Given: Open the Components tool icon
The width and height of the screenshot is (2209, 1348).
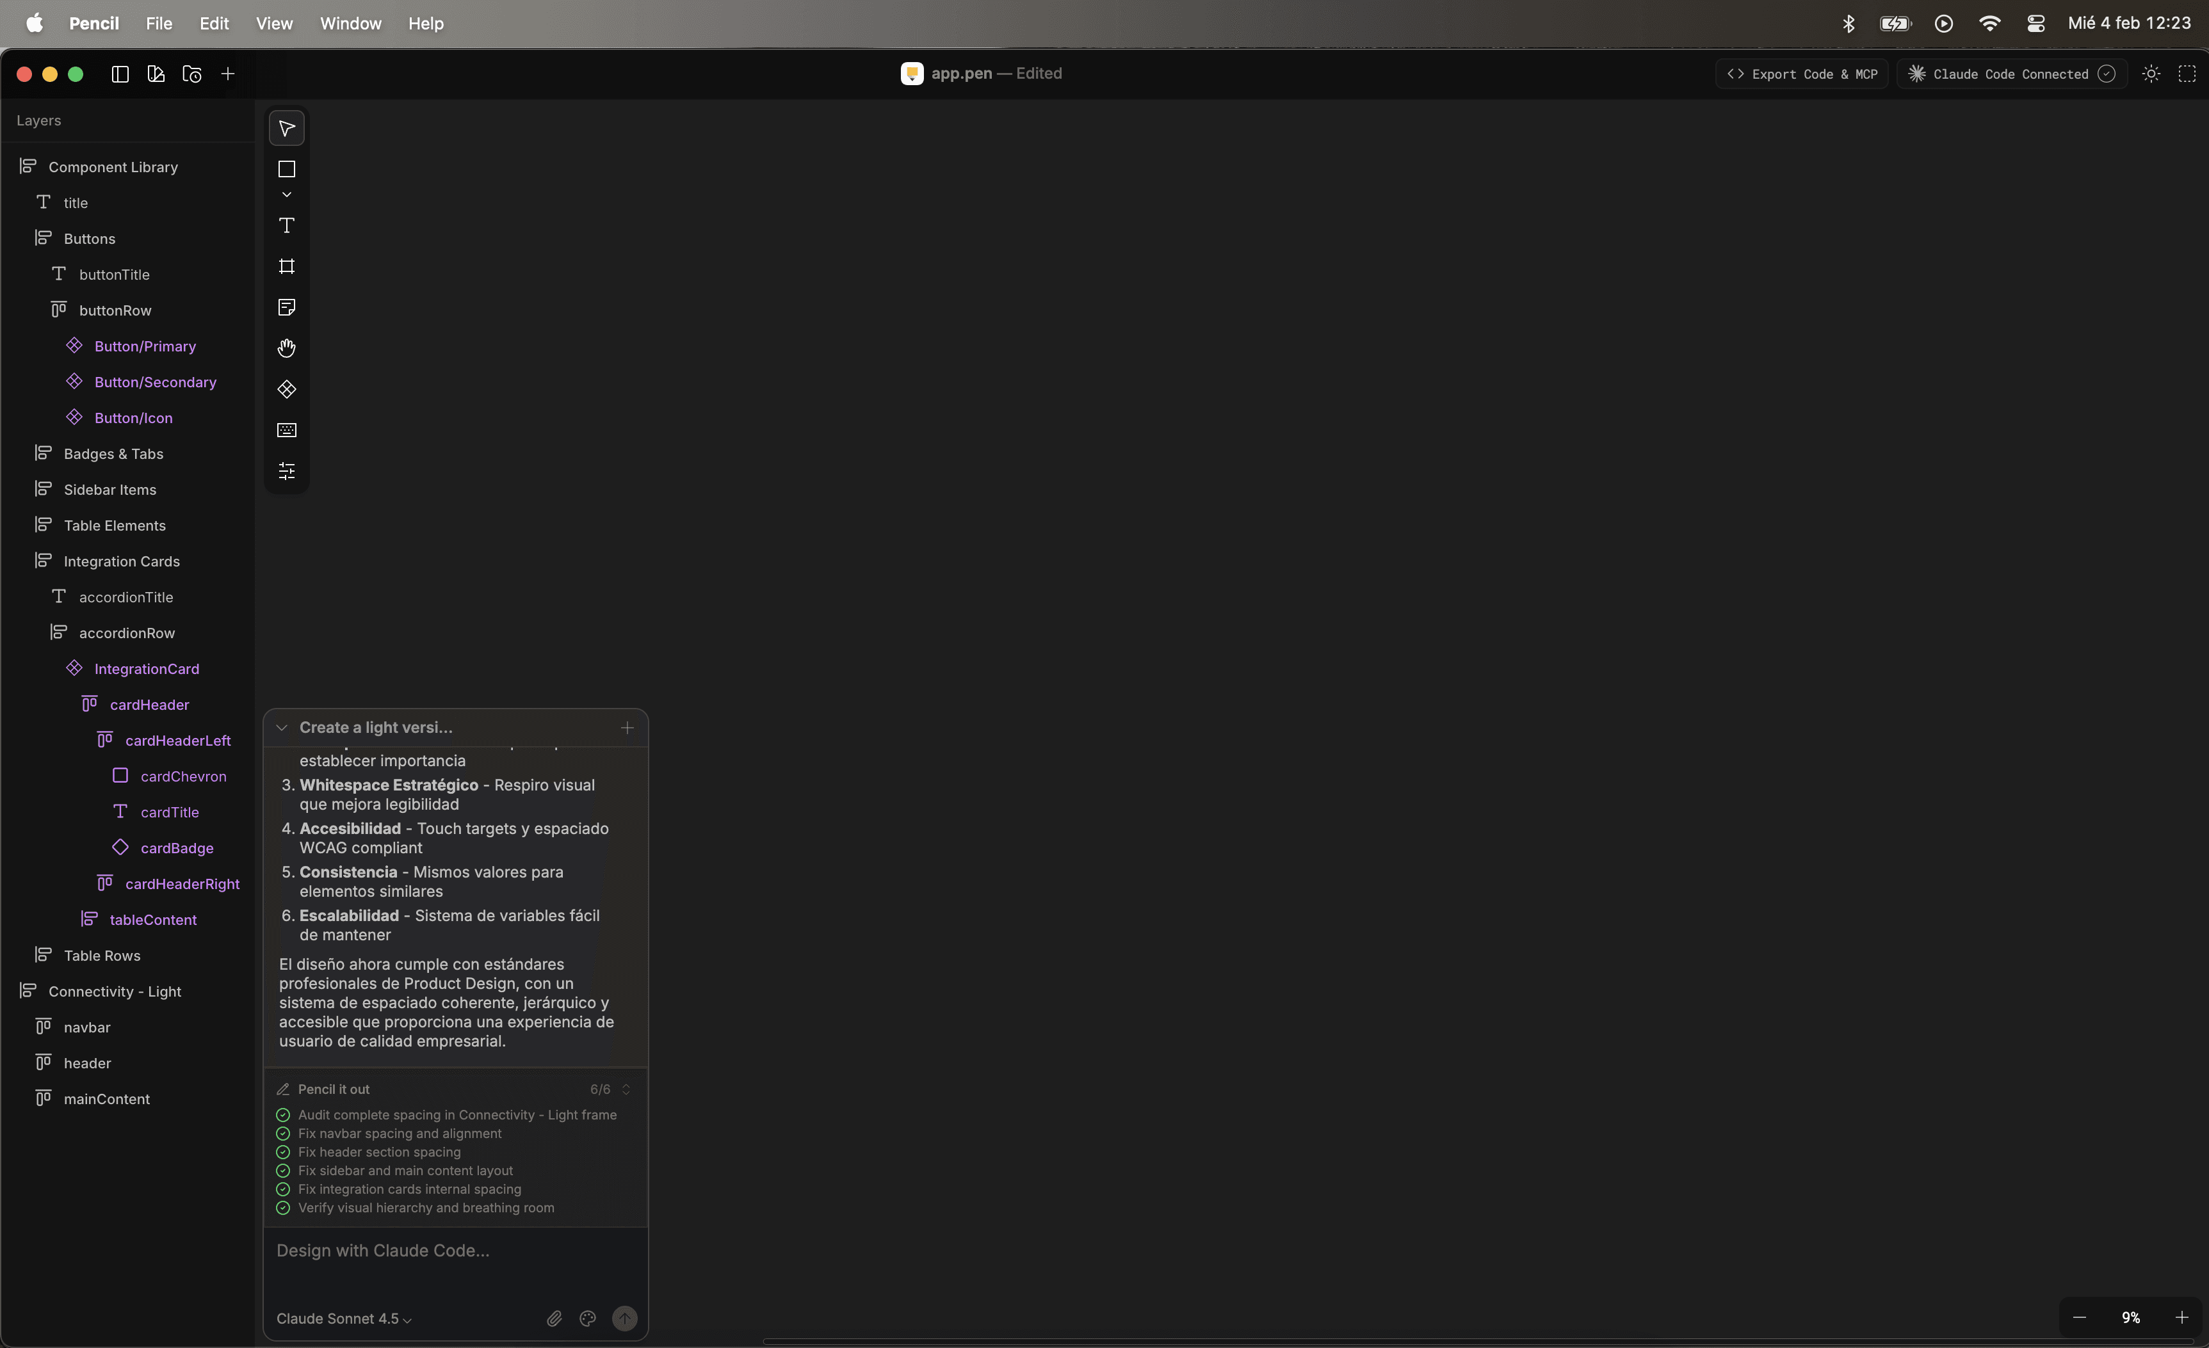Looking at the screenshot, I should (x=287, y=389).
